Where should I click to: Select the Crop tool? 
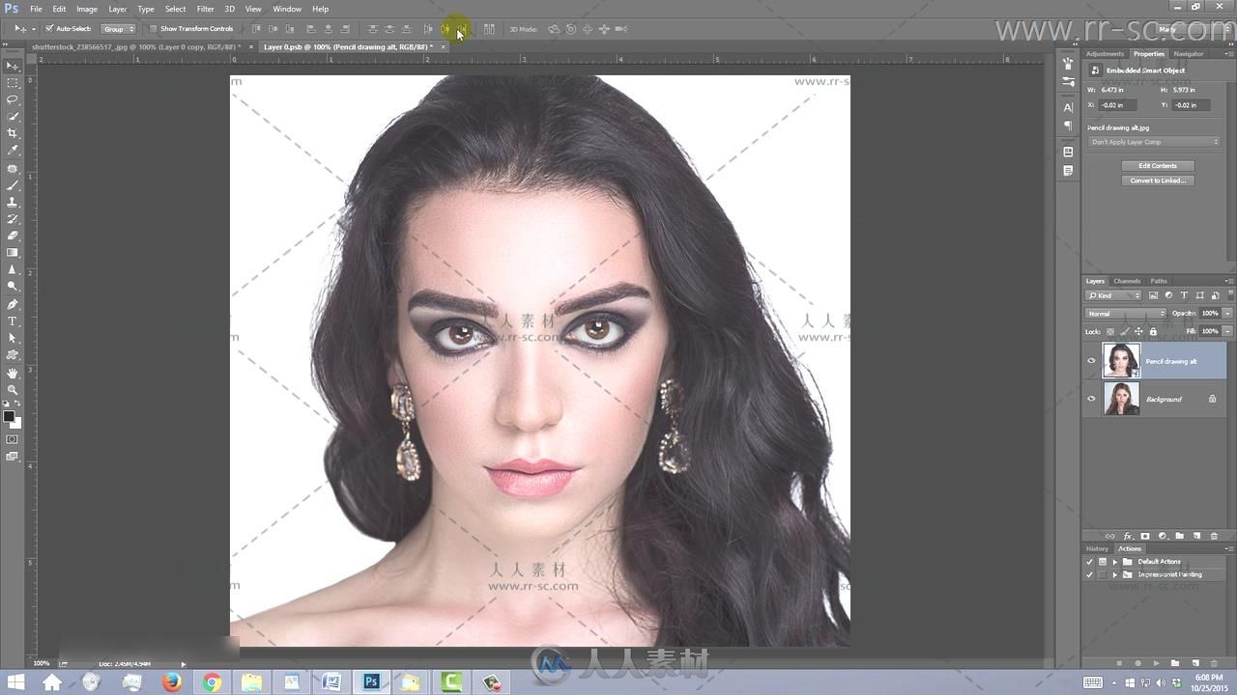13,133
